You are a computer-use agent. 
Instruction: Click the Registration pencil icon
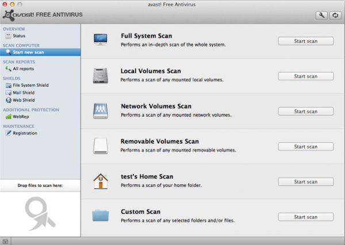tap(9, 133)
